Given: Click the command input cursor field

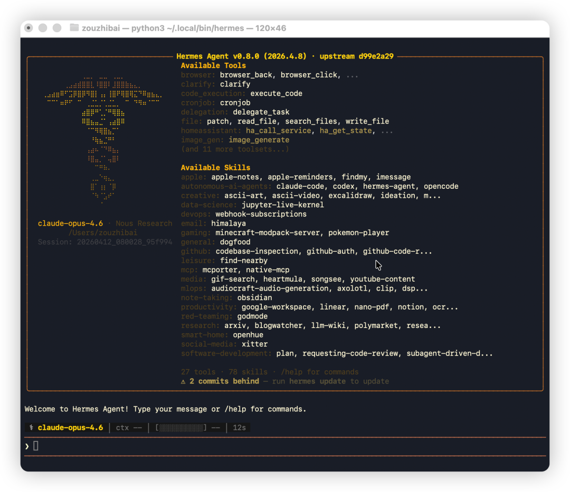Looking at the screenshot, I should [36, 446].
